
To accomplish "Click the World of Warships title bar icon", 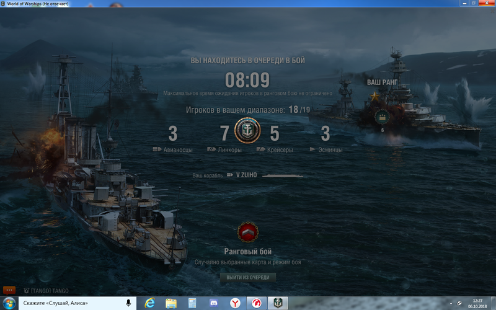I will coord(3,4).
